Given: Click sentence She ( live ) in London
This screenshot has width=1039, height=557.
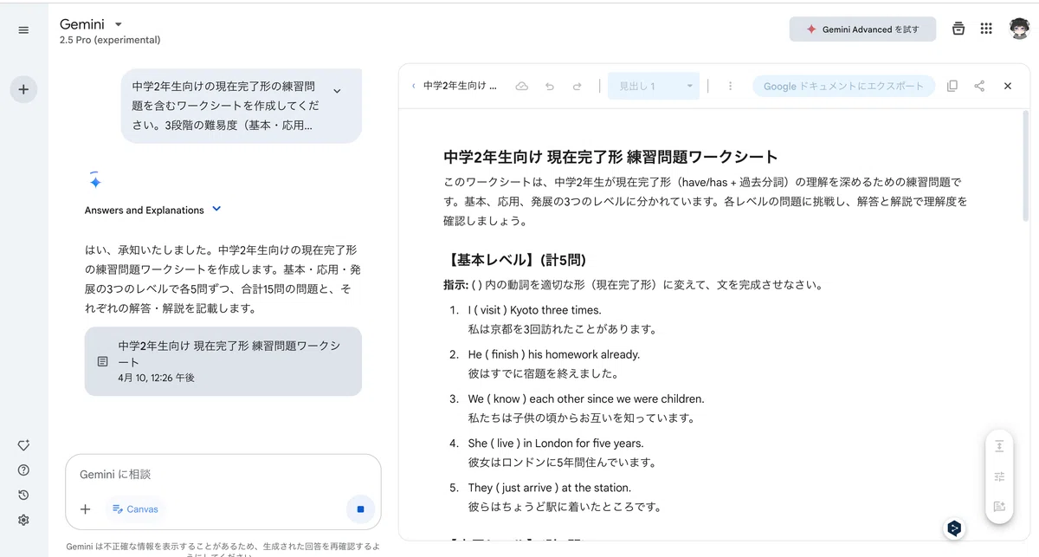Looking at the screenshot, I should point(556,444).
